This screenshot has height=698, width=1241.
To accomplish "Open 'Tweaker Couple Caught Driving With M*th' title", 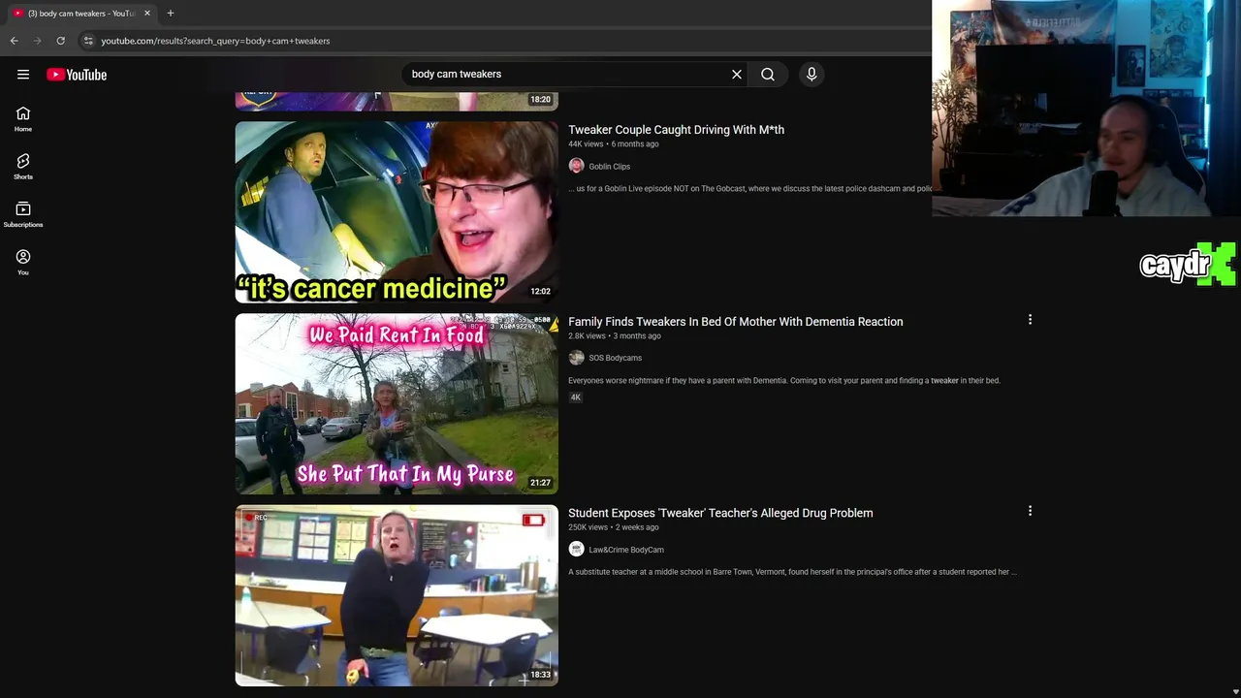I will click(x=676, y=129).
